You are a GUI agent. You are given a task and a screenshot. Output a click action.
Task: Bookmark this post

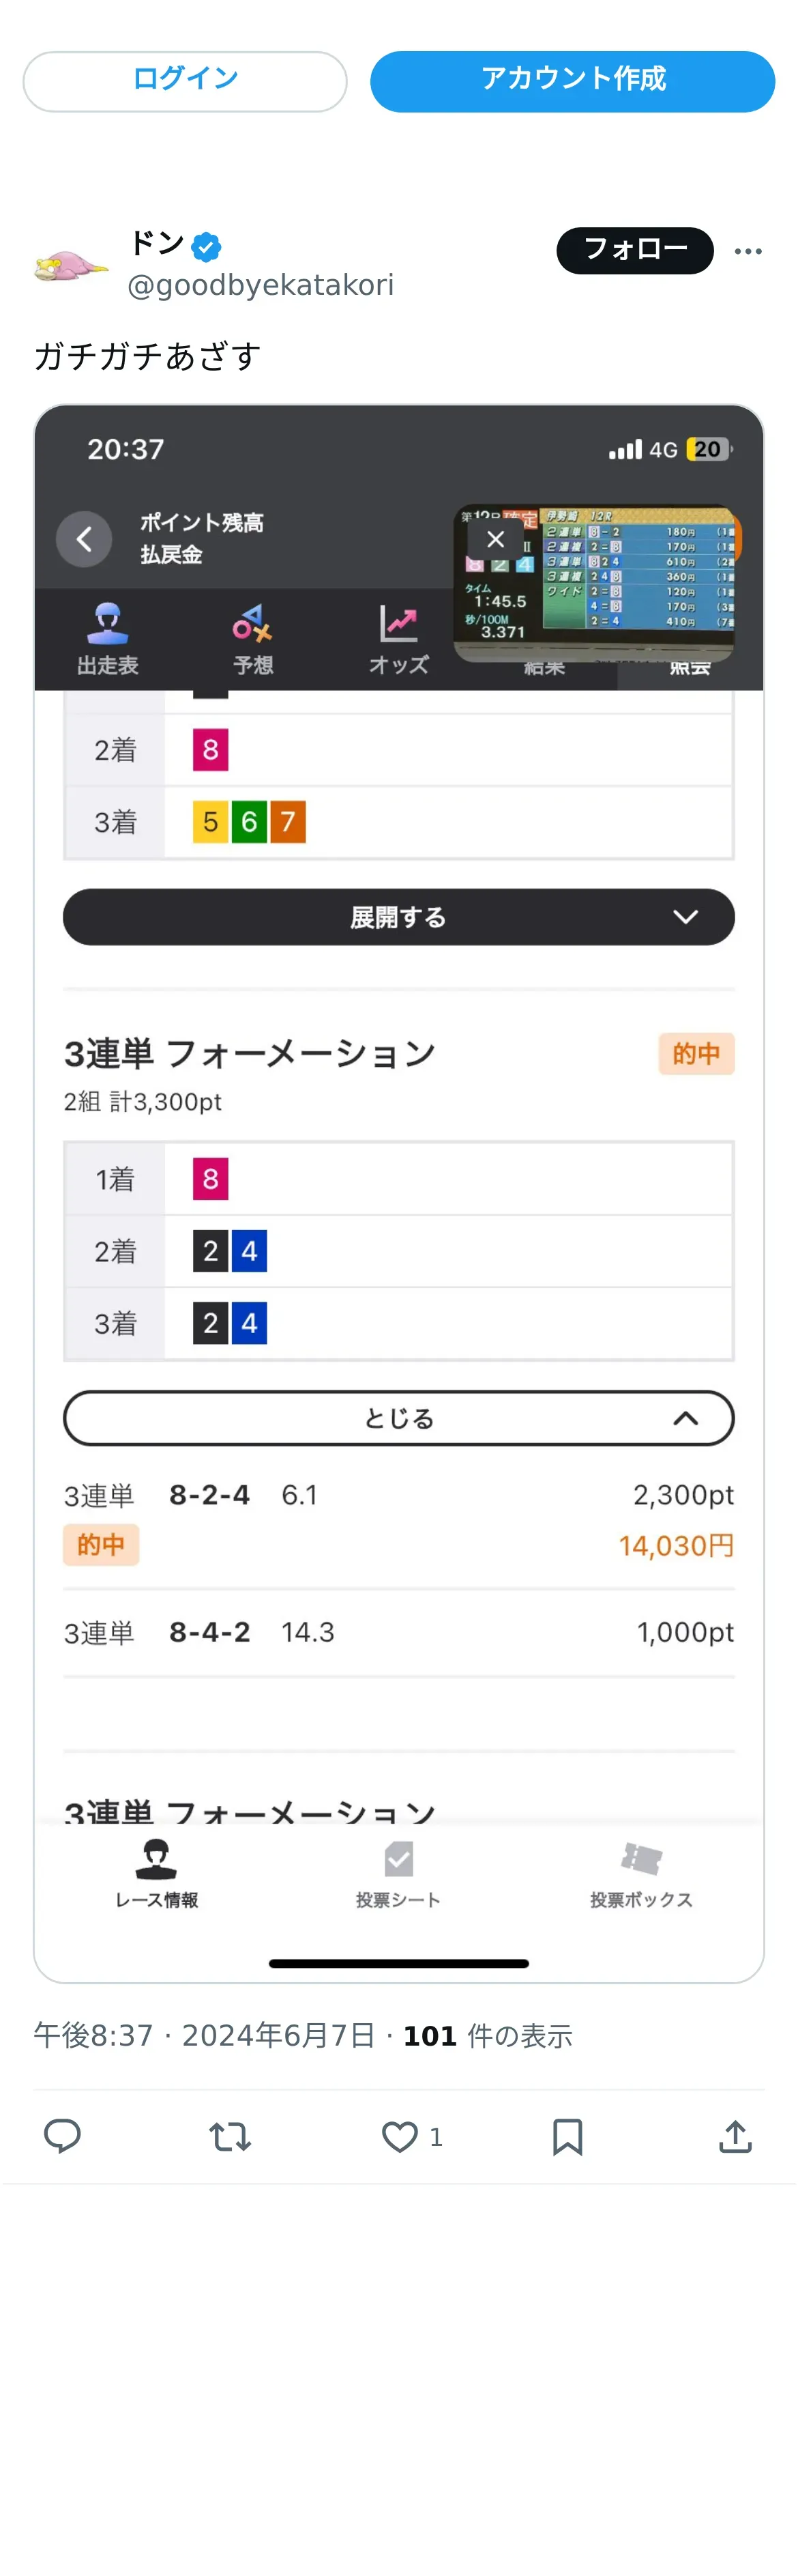(x=567, y=2135)
